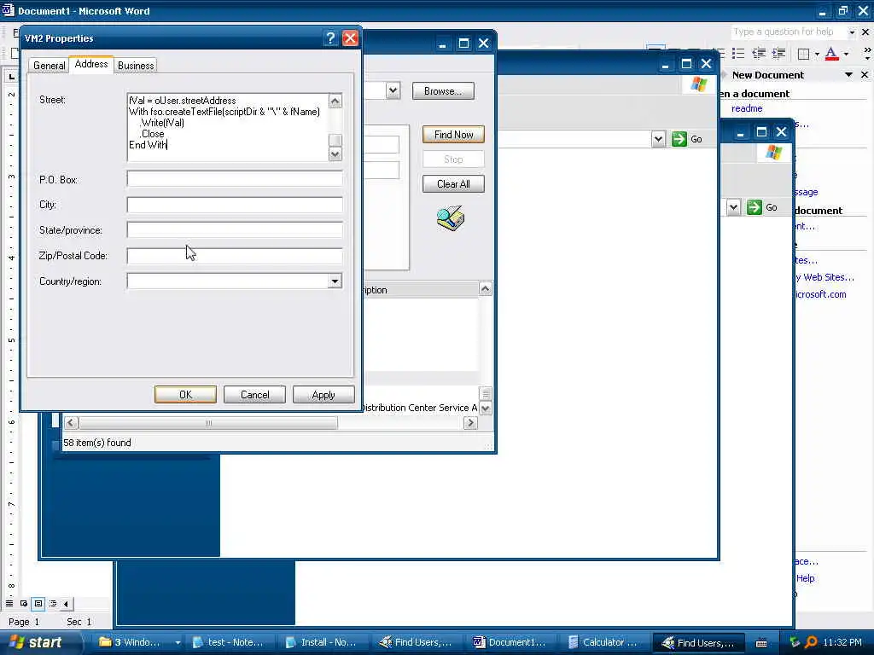The height and width of the screenshot is (655, 874).
Task: Click the horizontal scrollbar thumb in results
Action: click(x=208, y=423)
